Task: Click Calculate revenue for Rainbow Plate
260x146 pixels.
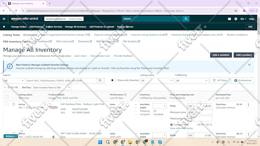Action: point(225,107)
